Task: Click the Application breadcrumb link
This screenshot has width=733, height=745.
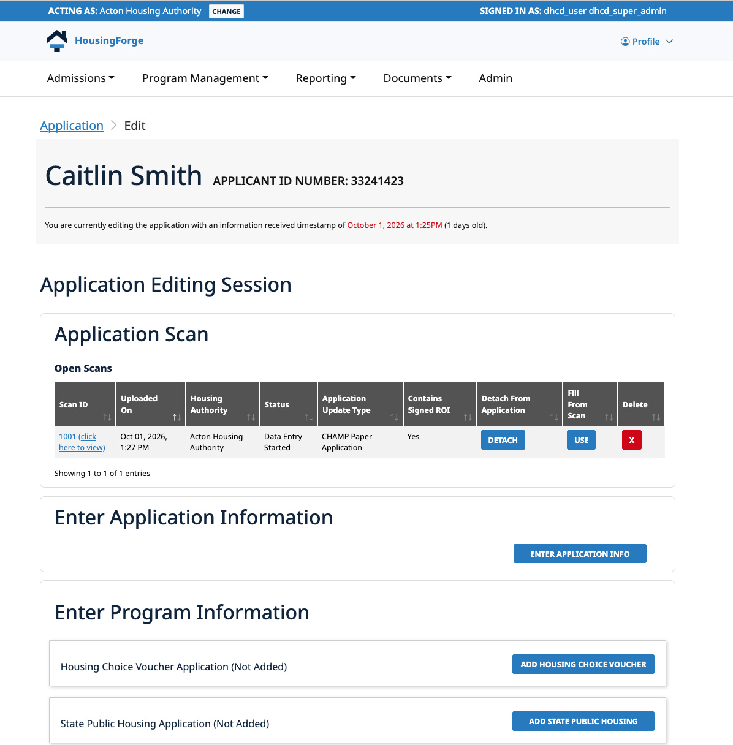Action: coord(72,126)
